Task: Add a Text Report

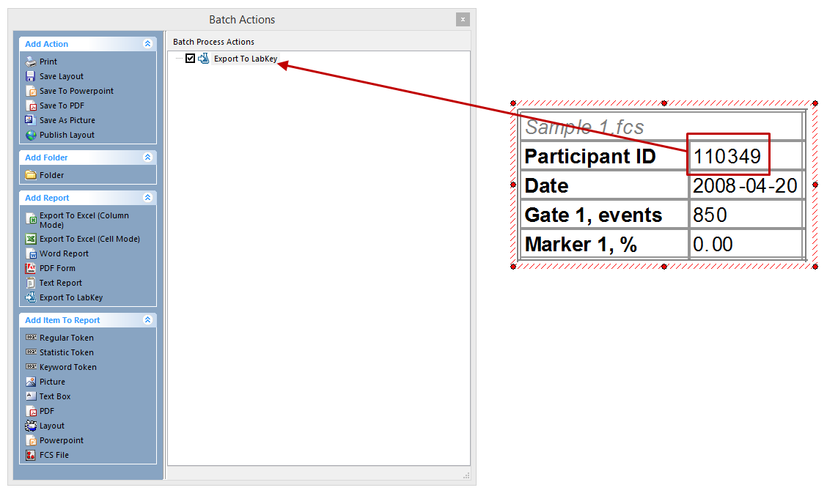Action: point(60,283)
